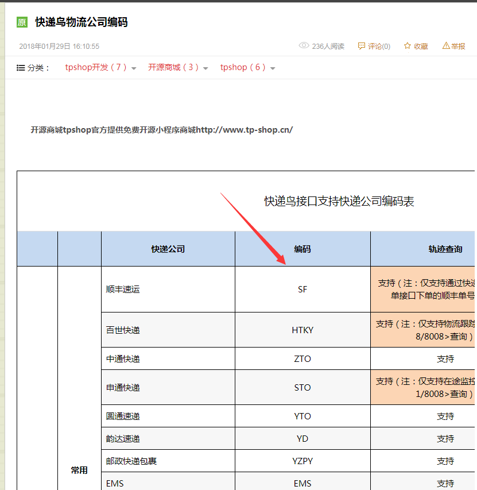The image size is (477, 490).
Task: Click the list icon before 分类
Action: tap(21, 68)
